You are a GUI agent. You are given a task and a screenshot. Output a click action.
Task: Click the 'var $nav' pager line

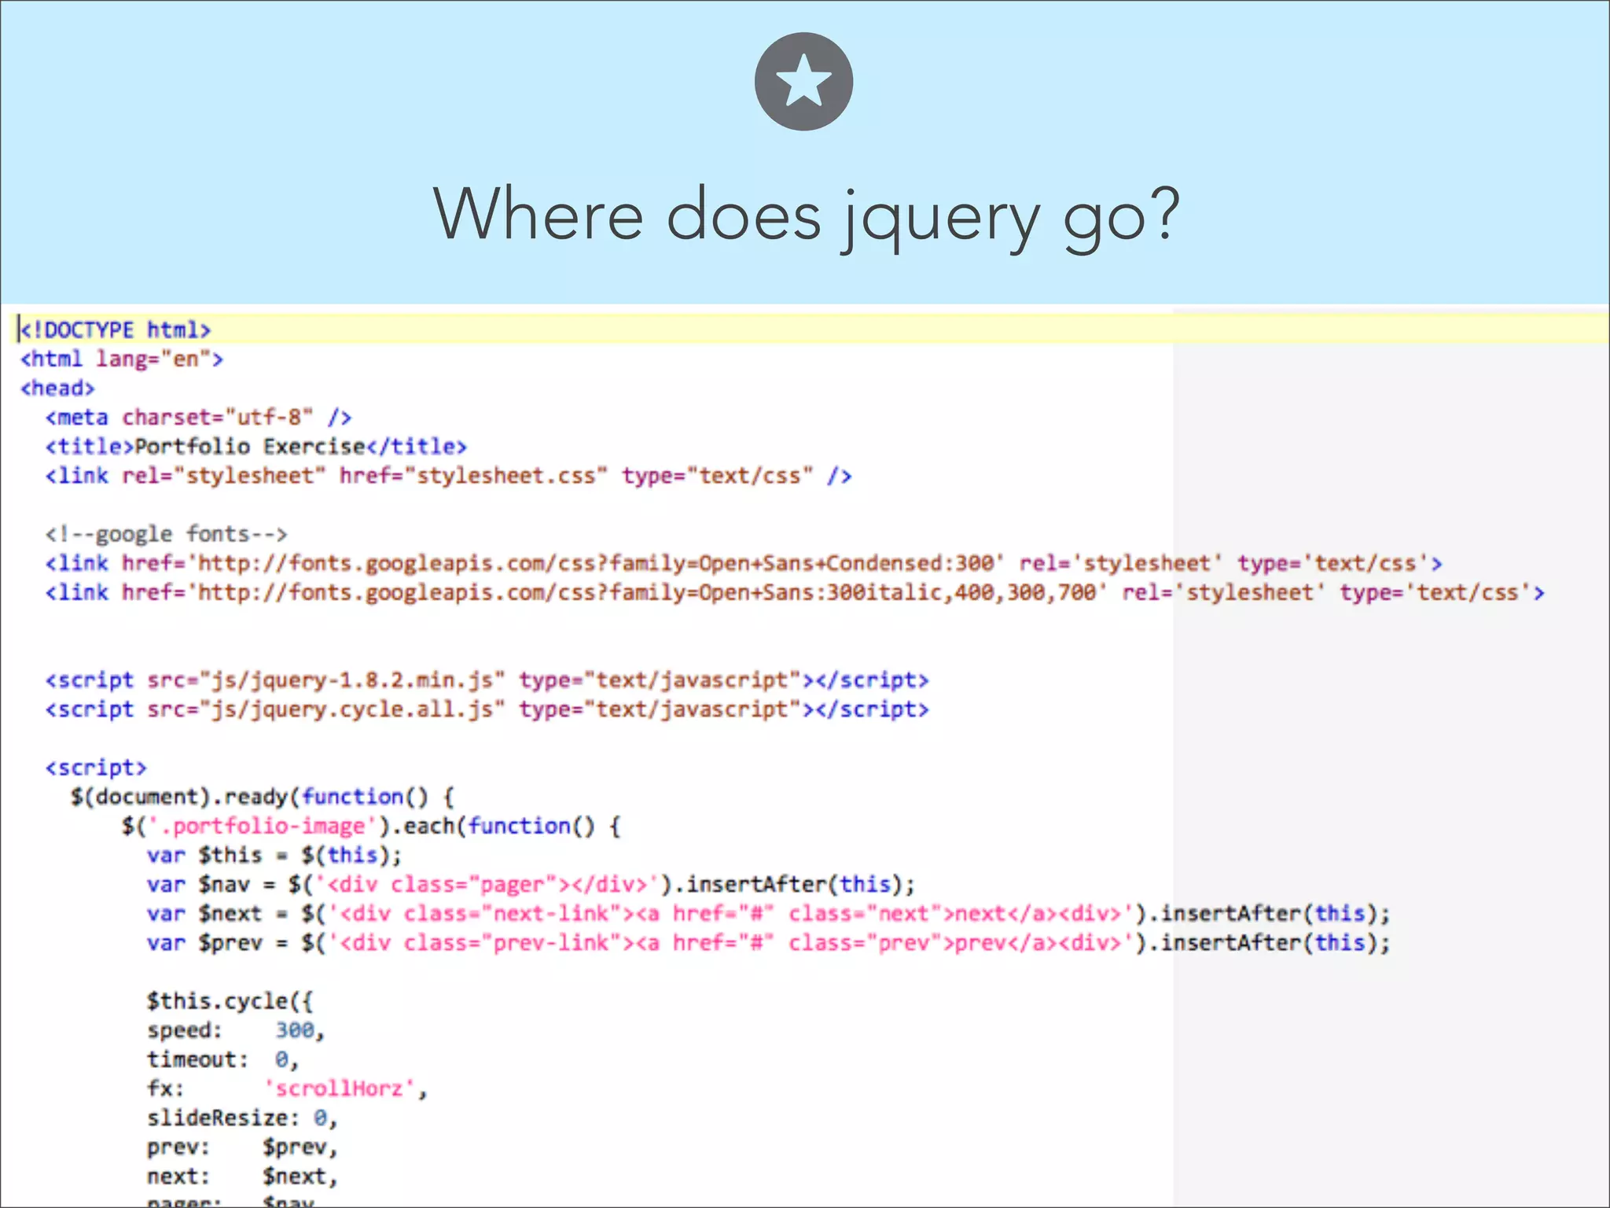[531, 885]
